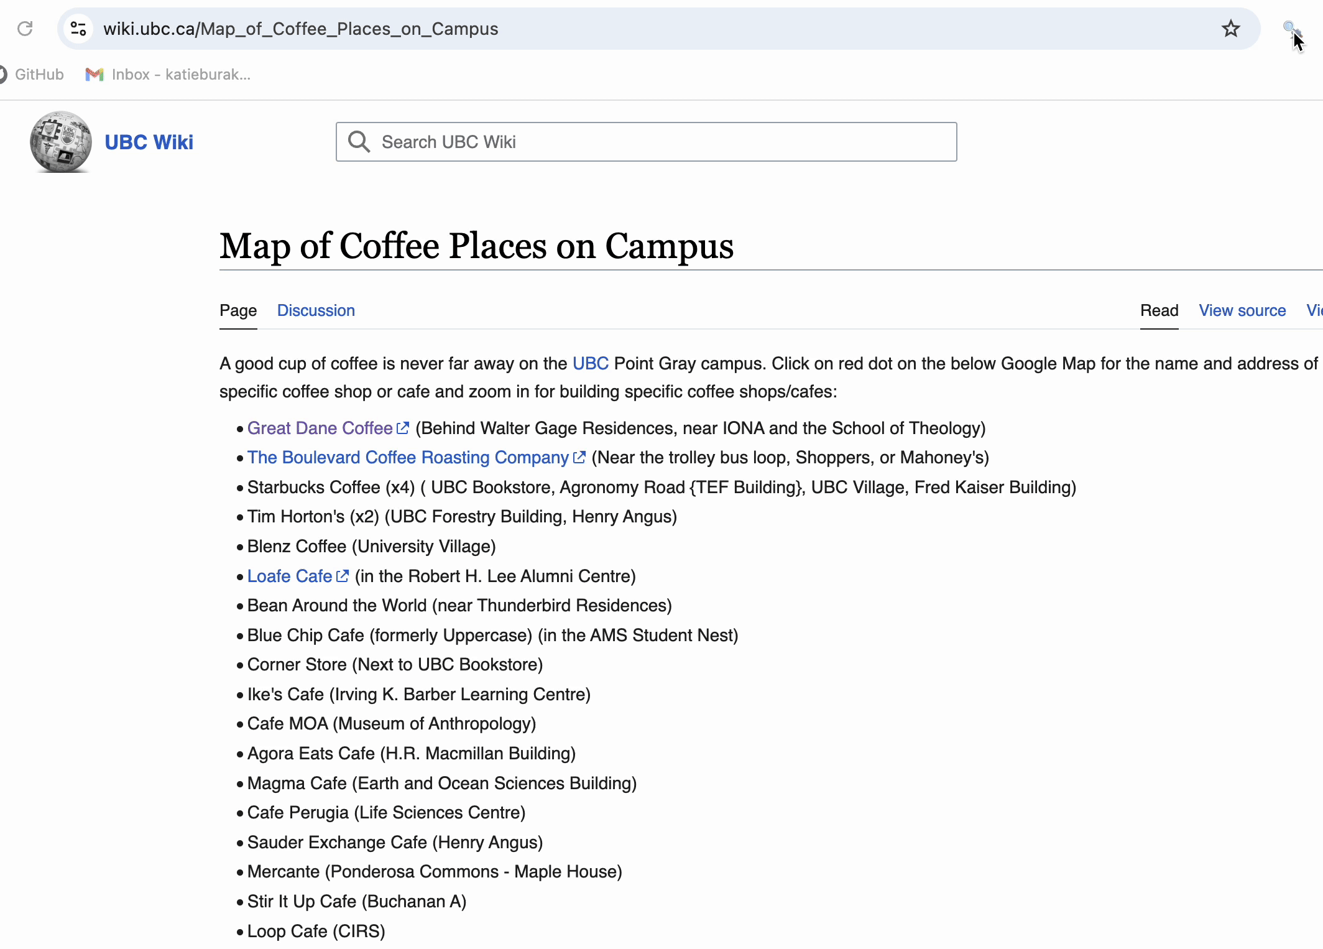Click the browser reload icon
This screenshot has height=949, width=1323.
coord(25,29)
